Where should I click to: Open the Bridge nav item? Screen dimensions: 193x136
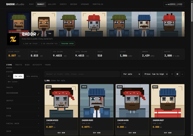(x=74, y=4)
